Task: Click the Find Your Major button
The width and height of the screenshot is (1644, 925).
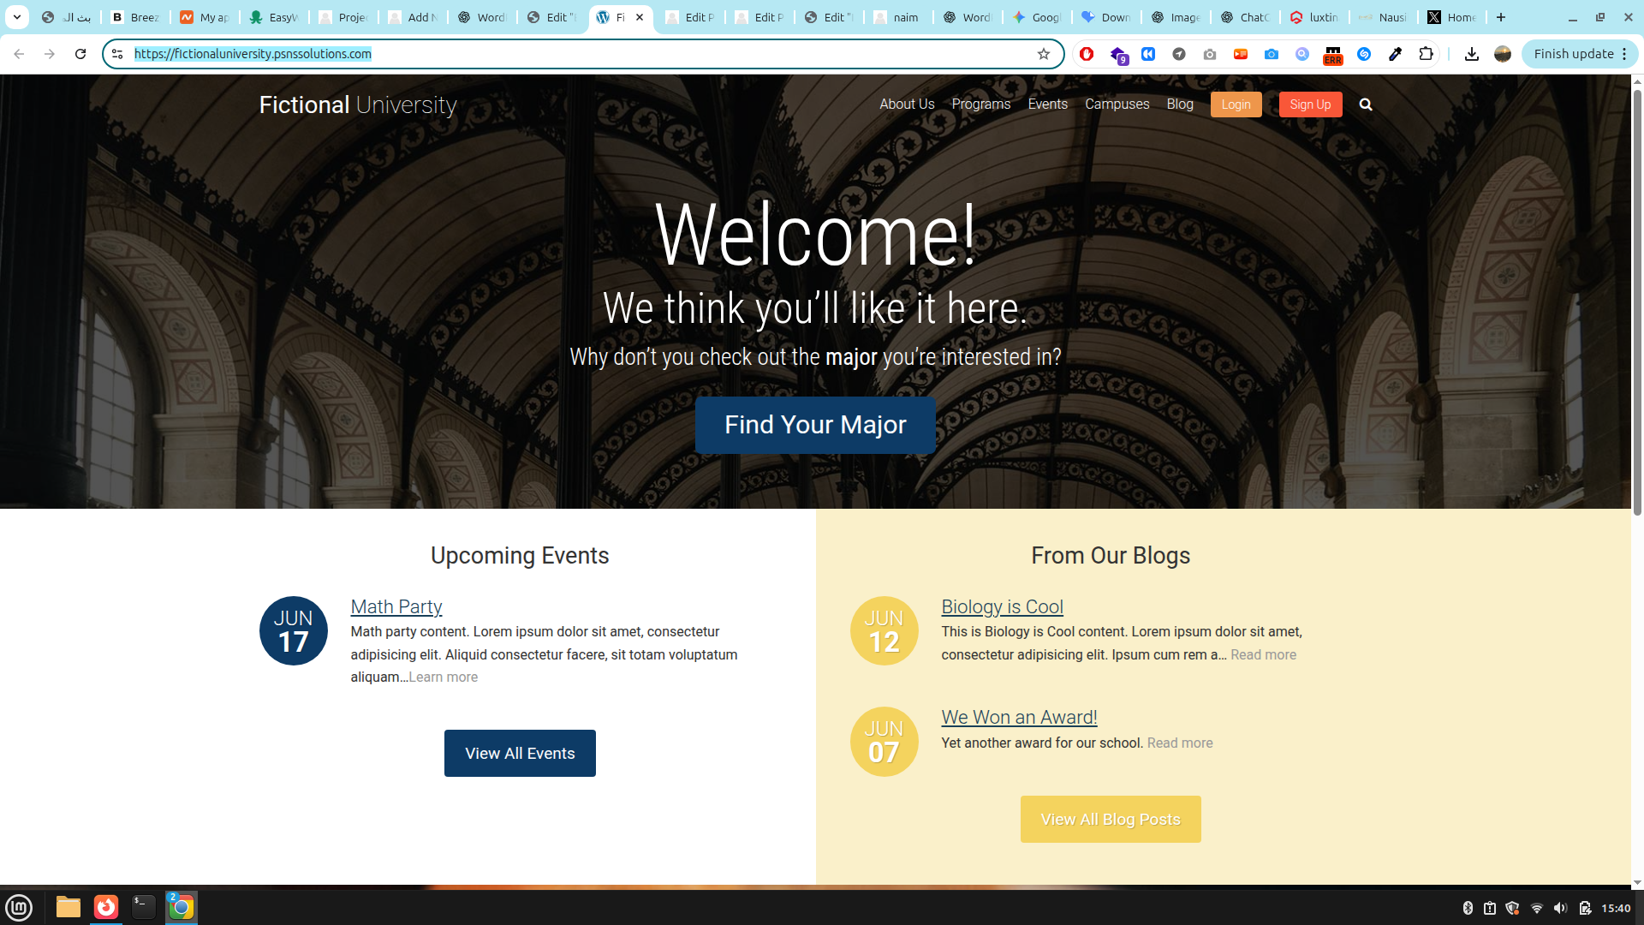Action: 814,425
